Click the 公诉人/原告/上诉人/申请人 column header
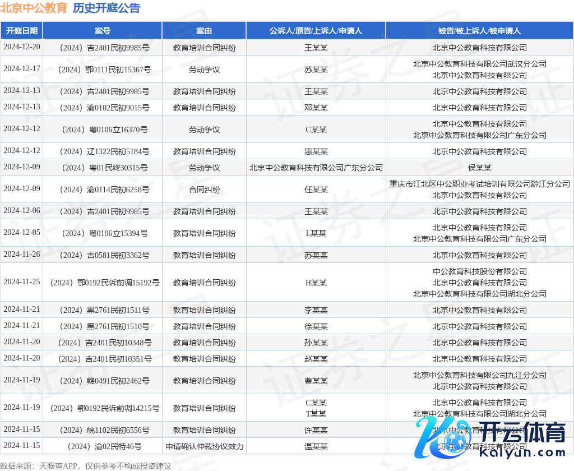Image resolution: width=574 pixels, height=471 pixels. coord(316,31)
